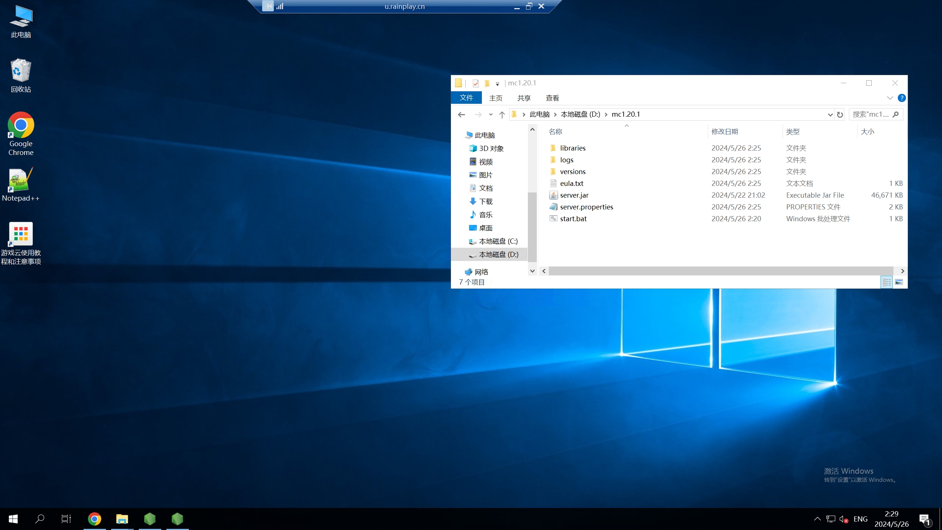Open address bar history dropdown
This screenshot has width=942, height=530.
click(x=830, y=114)
